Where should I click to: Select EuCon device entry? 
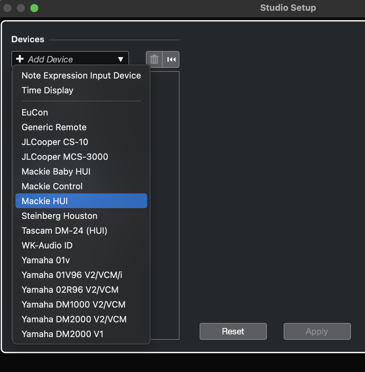click(x=81, y=112)
